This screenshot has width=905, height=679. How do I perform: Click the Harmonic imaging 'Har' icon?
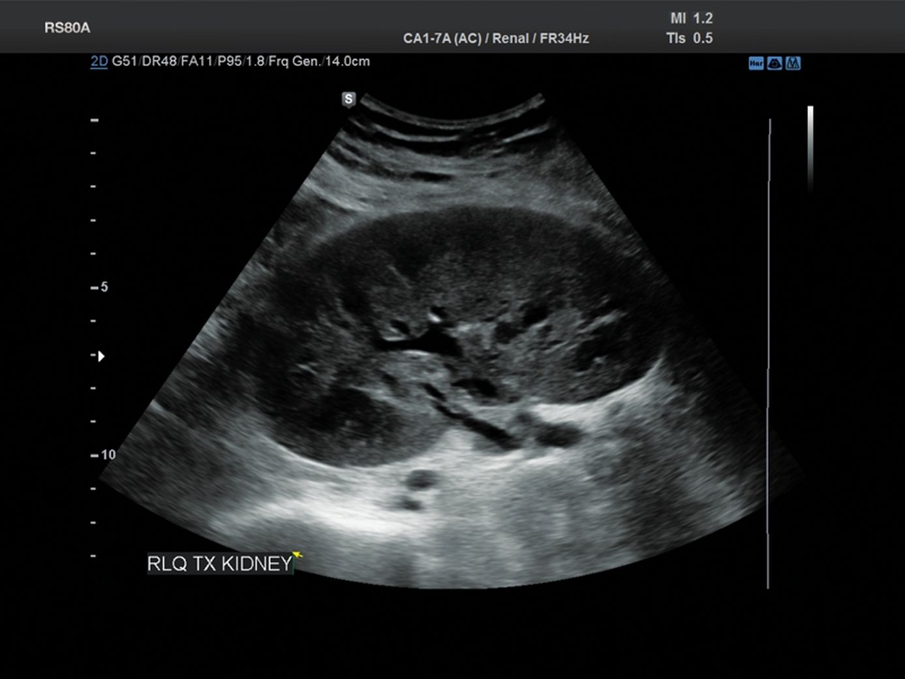756,63
